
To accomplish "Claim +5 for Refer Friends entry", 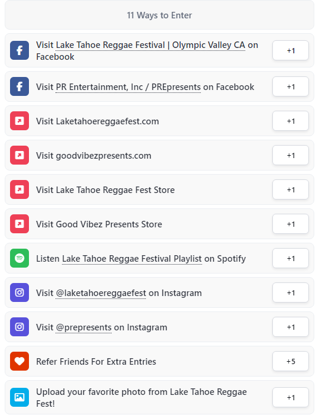I will click(291, 361).
